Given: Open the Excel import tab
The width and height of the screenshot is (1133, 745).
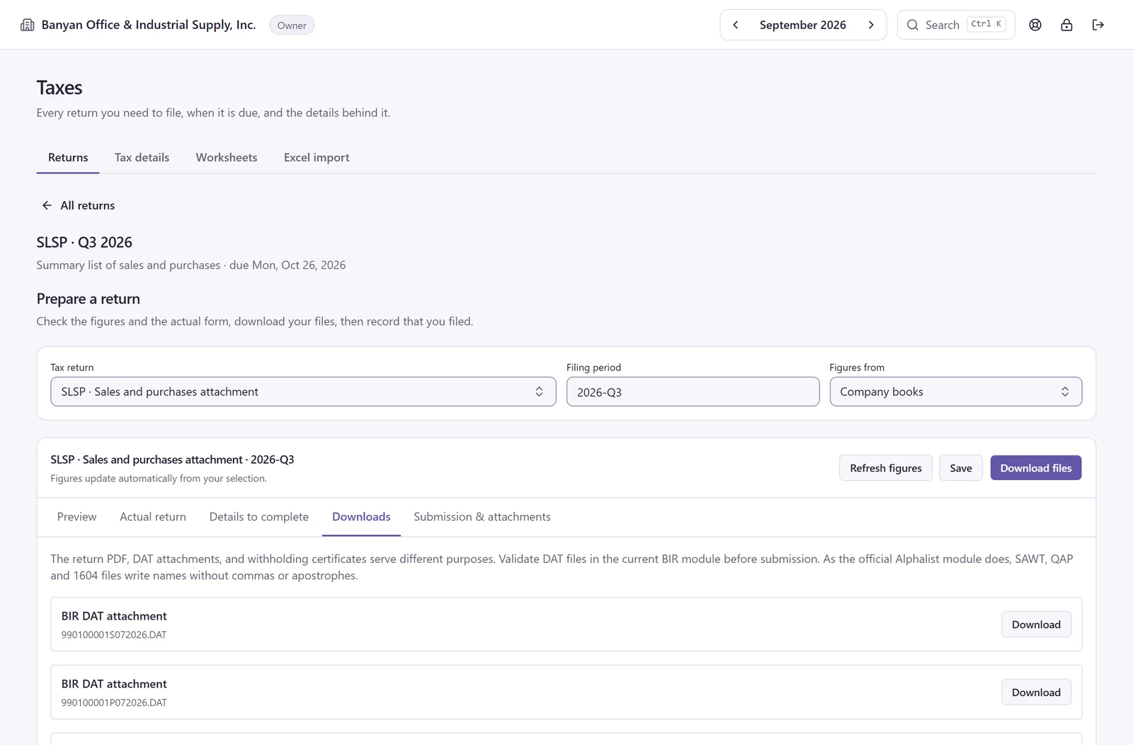Looking at the screenshot, I should (317, 157).
